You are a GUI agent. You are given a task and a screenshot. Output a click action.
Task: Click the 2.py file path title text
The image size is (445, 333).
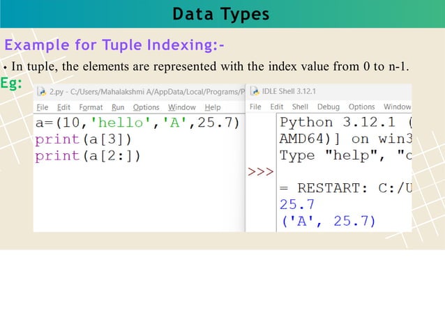[147, 92]
